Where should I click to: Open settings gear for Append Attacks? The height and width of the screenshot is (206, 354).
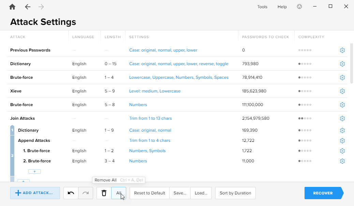tap(342, 141)
